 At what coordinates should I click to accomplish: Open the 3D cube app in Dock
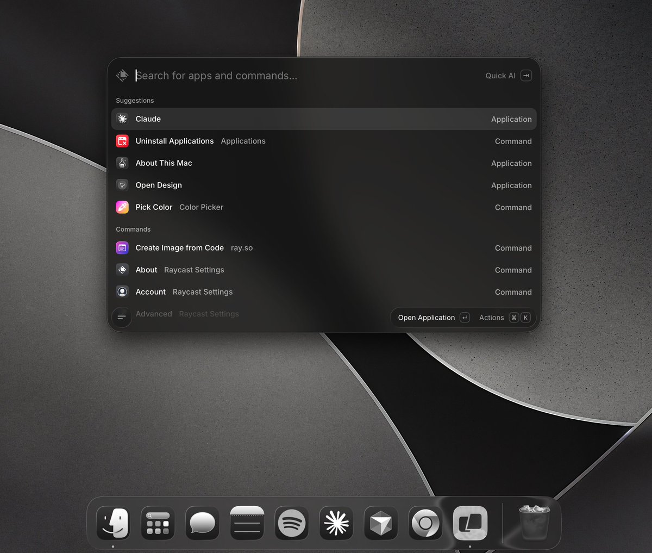381,523
